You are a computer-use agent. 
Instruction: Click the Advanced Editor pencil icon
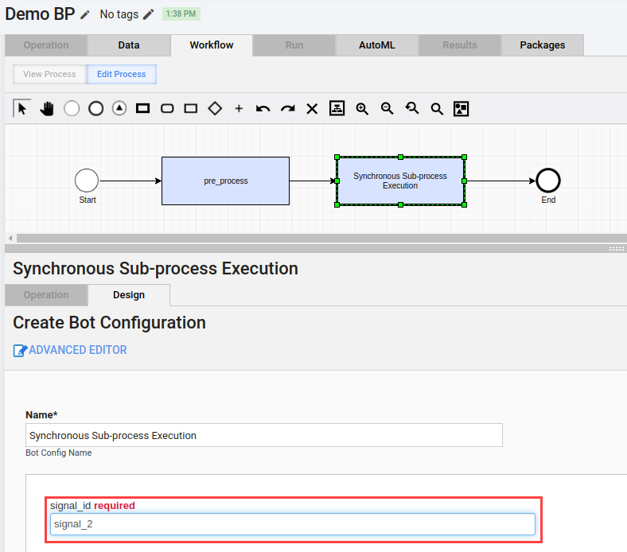tap(20, 350)
